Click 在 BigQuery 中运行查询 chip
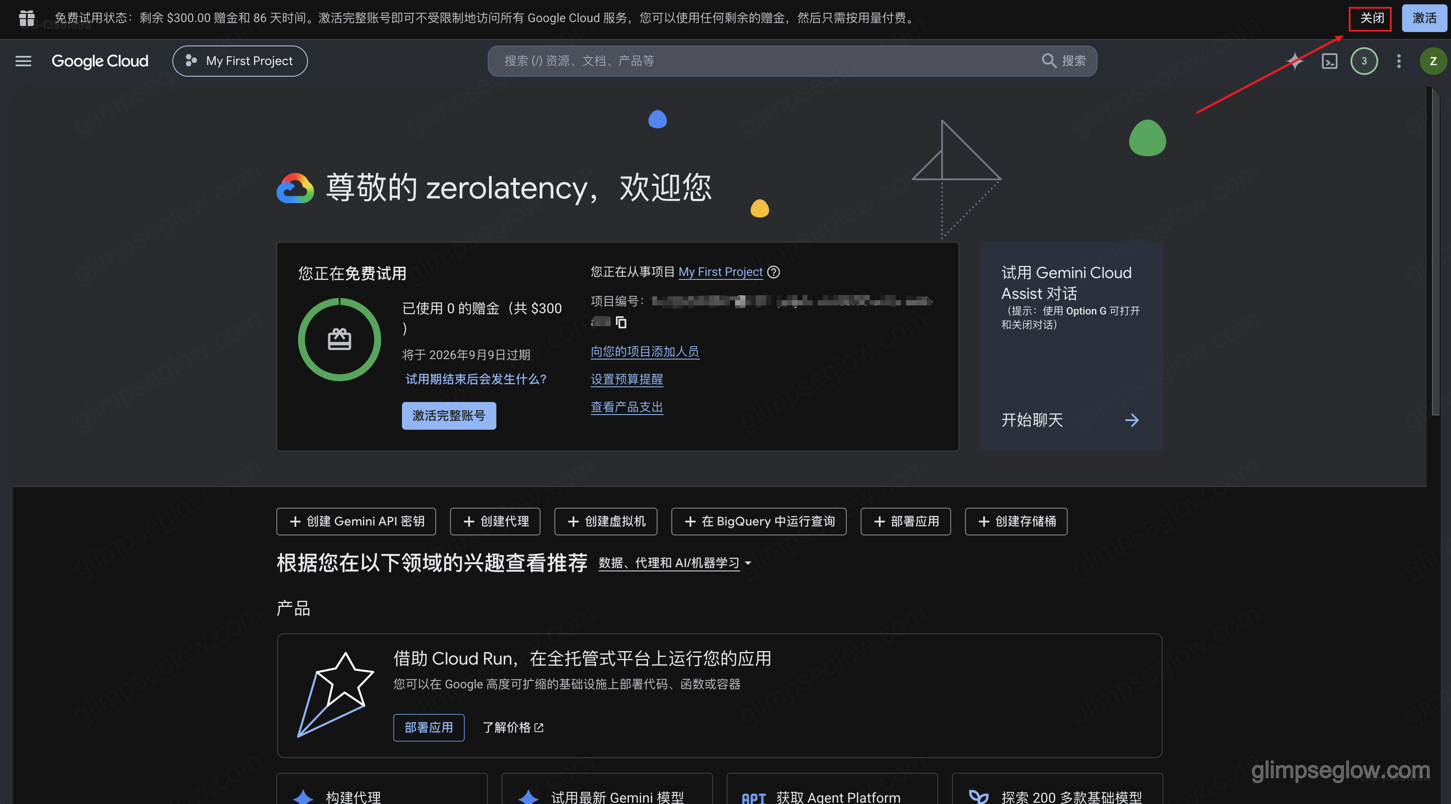 [759, 521]
